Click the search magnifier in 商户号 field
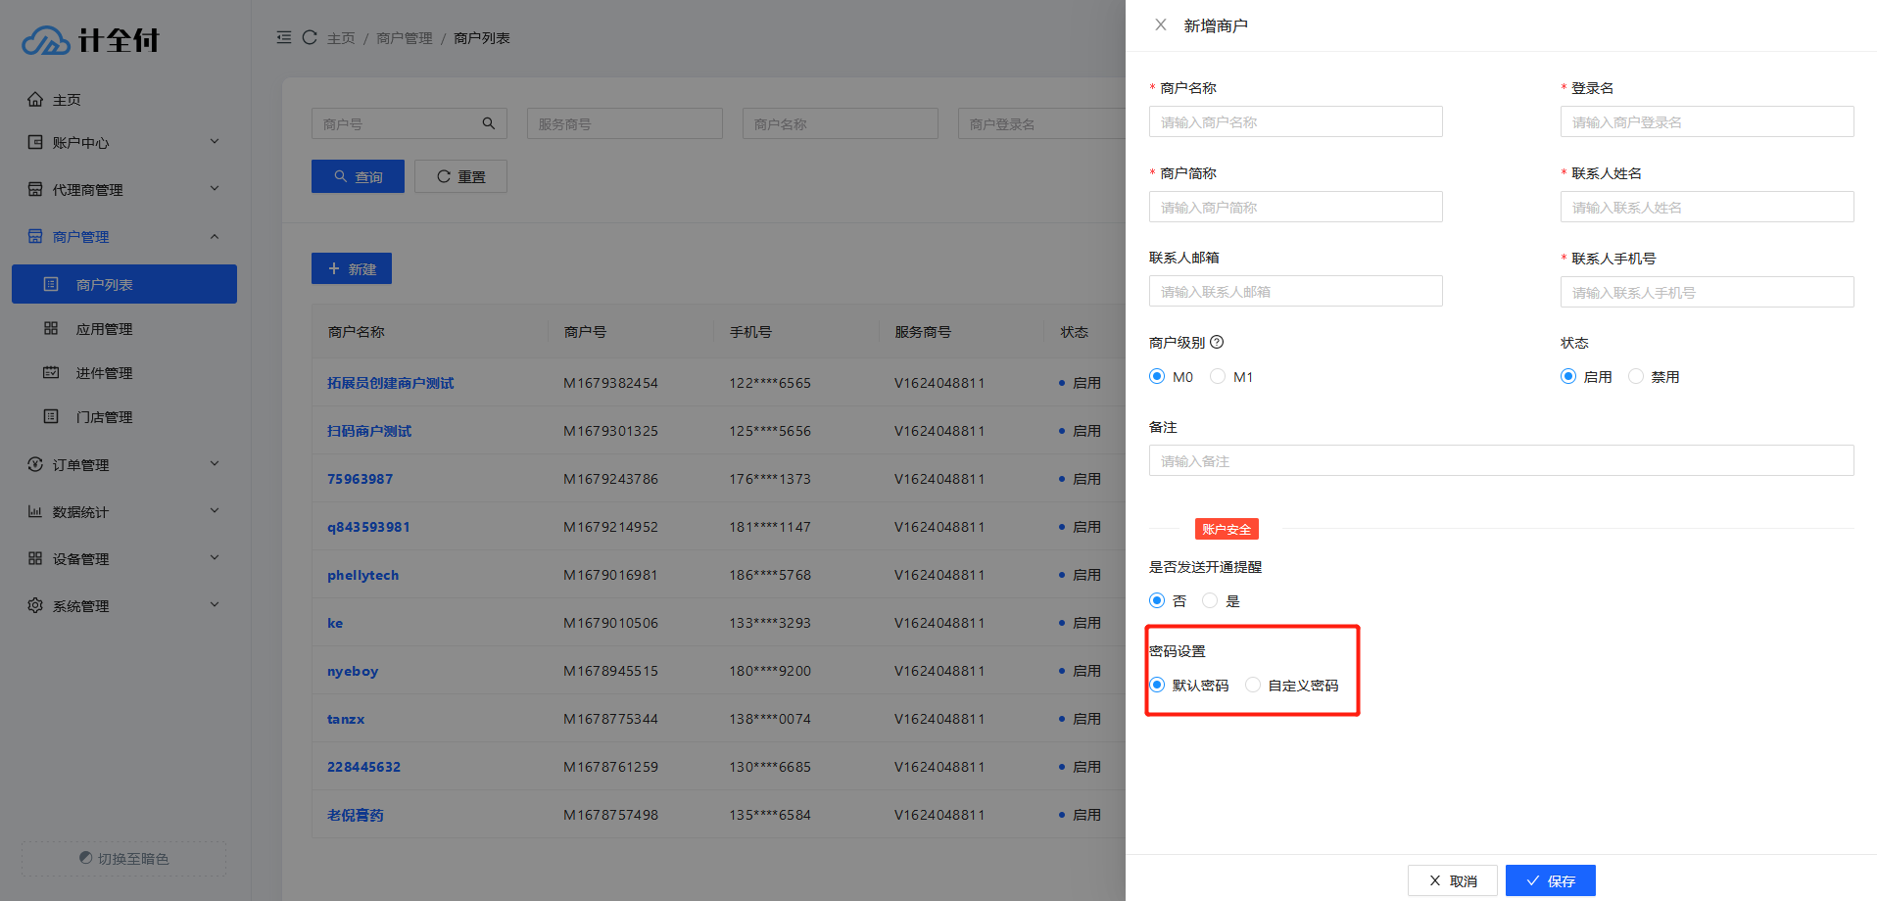The width and height of the screenshot is (1877, 901). [489, 123]
